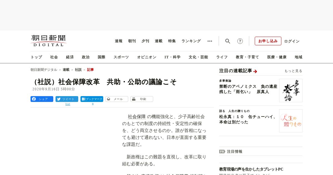
Task: Open 特集 in header menu
Action: 172,41
